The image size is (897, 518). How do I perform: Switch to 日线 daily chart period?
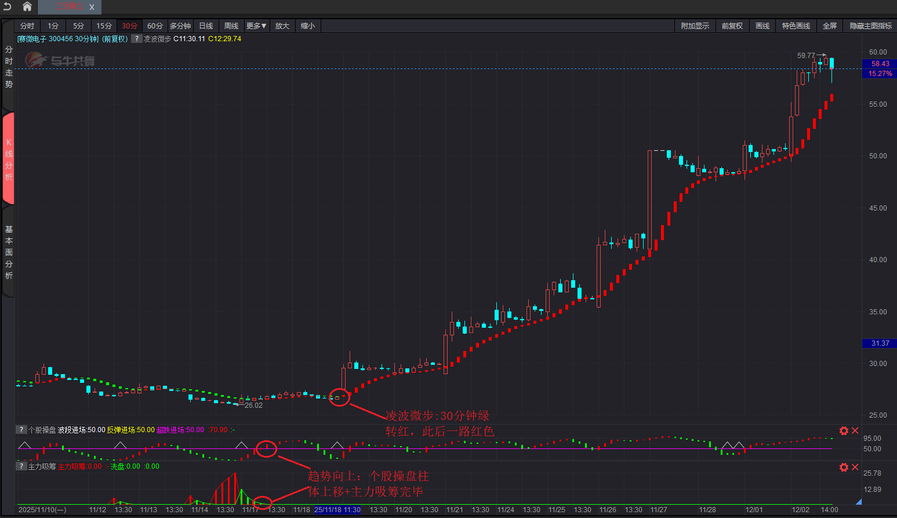tap(206, 26)
